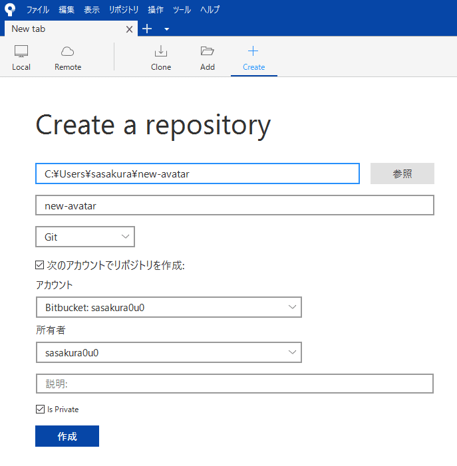Open the リポジトリ menu
The height and width of the screenshot is (466, 457).
coord(123,10)
